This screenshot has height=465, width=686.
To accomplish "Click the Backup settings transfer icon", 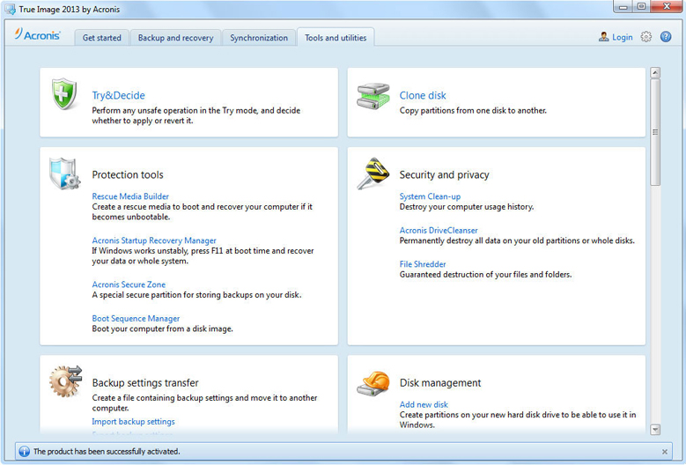I will 65,381.
